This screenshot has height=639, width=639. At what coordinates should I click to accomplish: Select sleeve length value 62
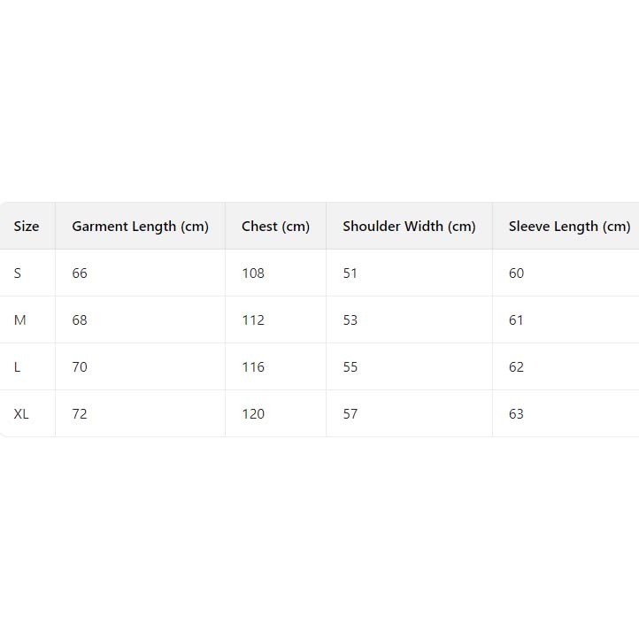[x=516, y=367]
